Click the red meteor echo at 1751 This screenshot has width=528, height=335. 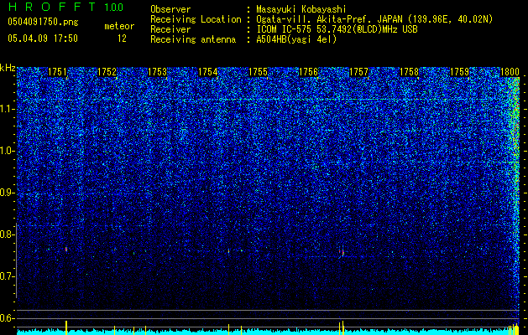pyautogui.click(x=66, y=250)
